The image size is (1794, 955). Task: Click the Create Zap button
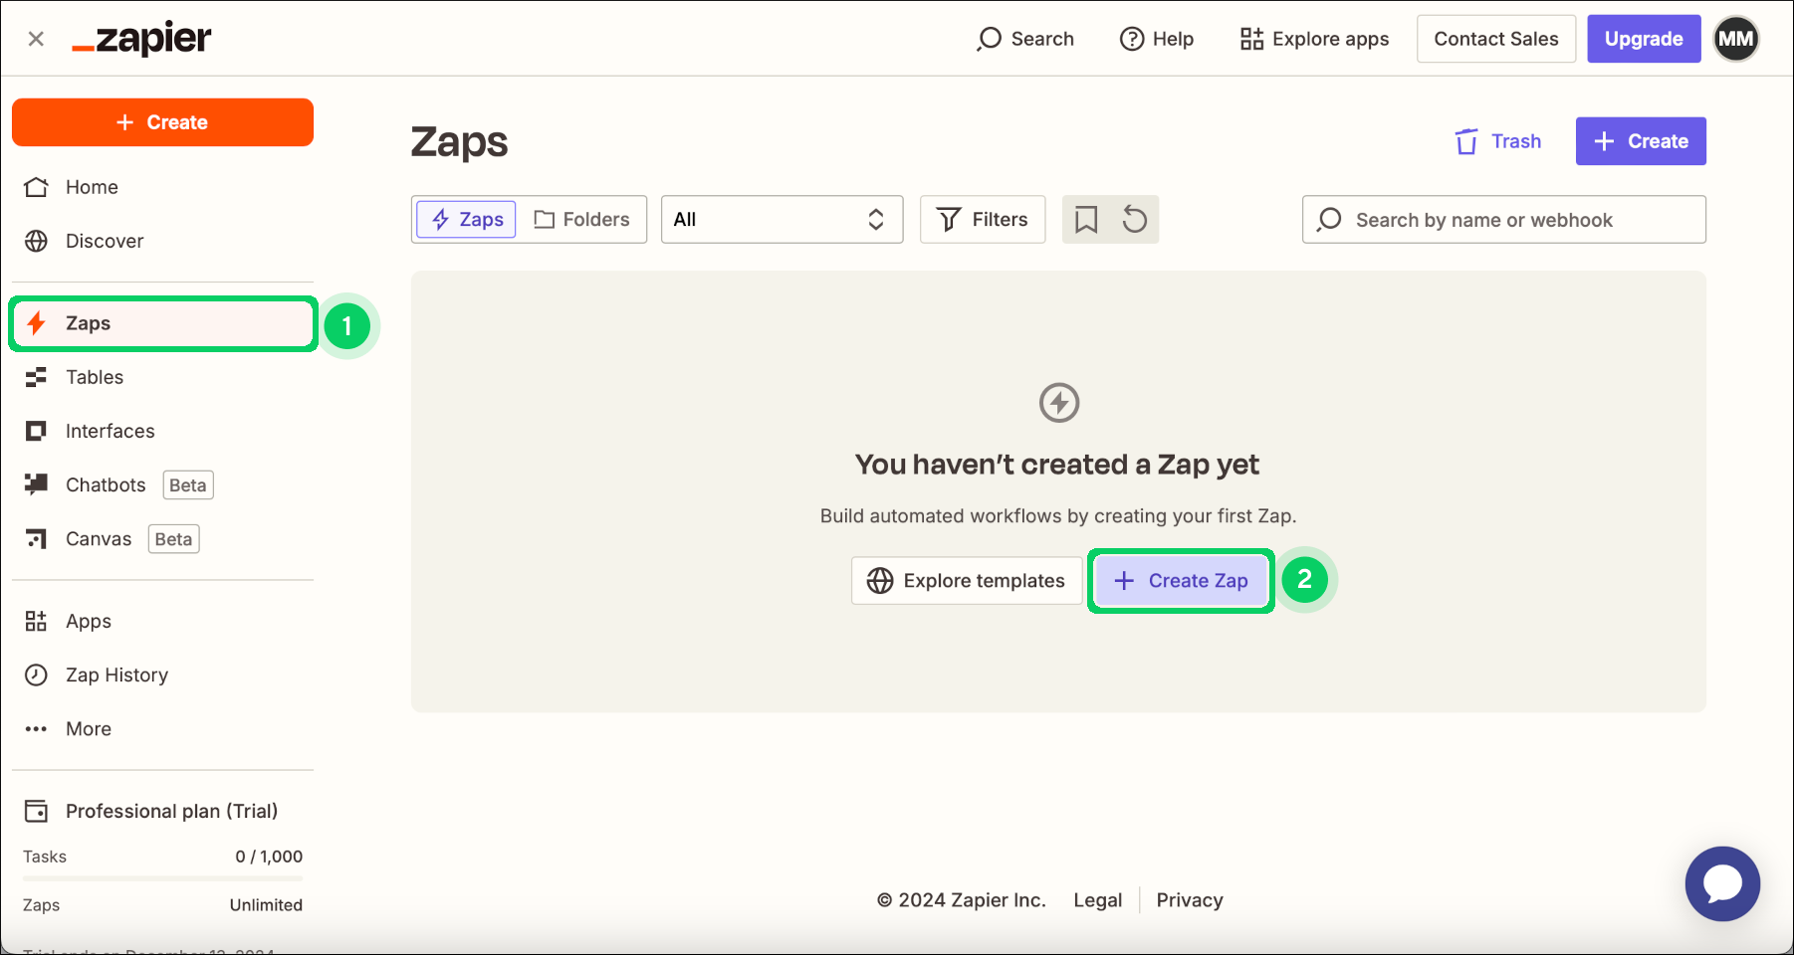point(1181,581)
